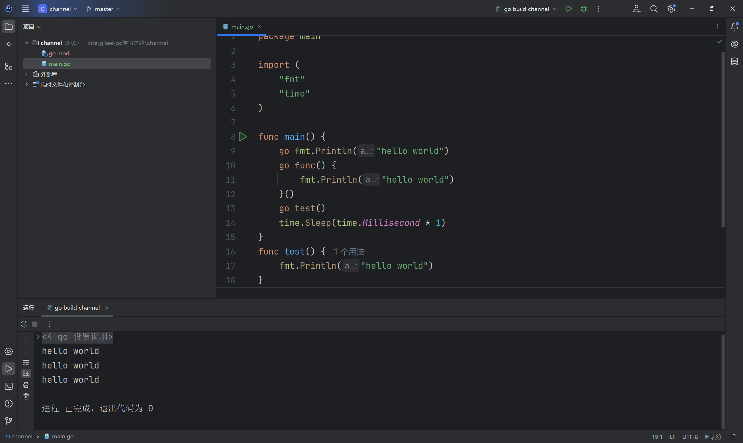Open the Notifications bell icon
The image size is (743, 443).
(x=735, y=27)
